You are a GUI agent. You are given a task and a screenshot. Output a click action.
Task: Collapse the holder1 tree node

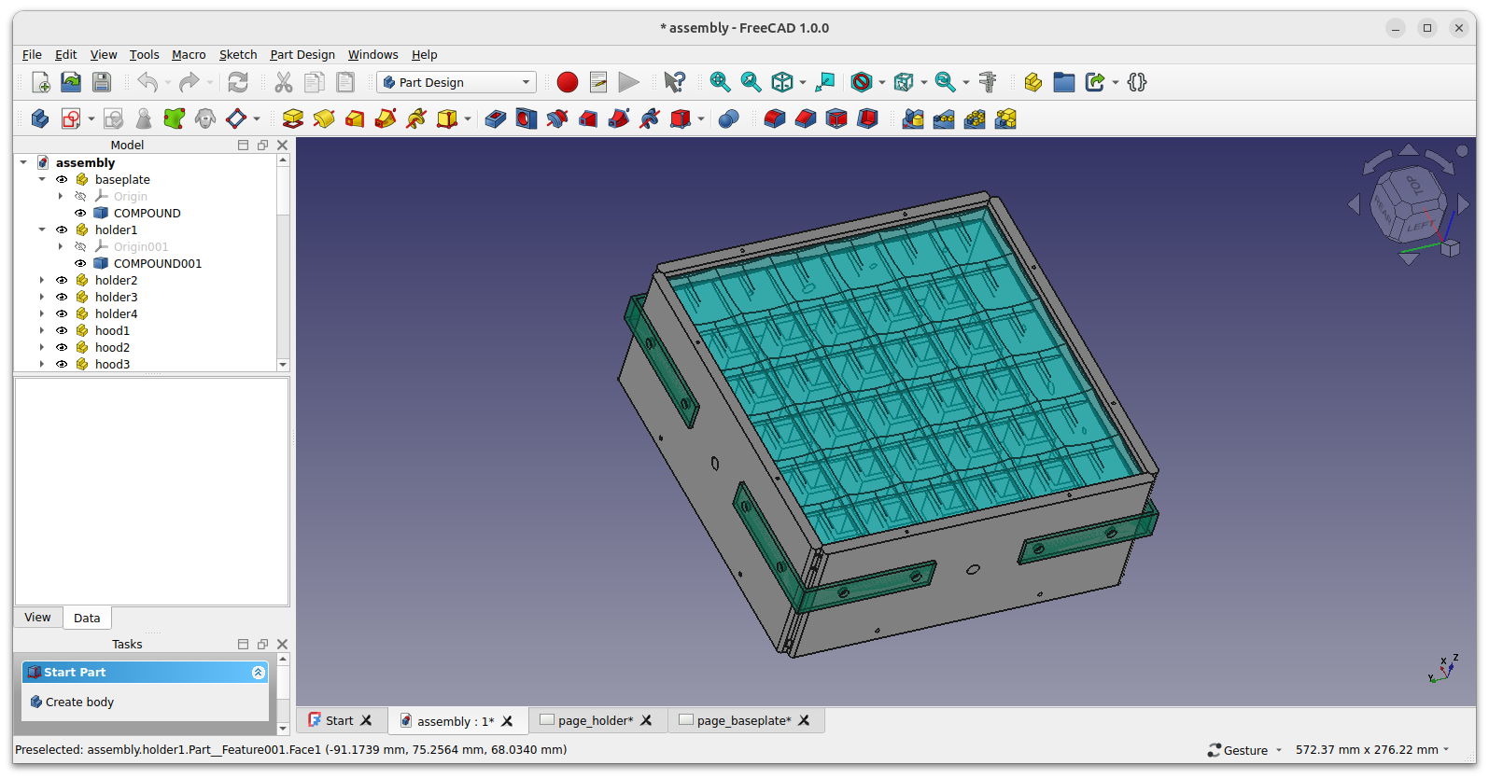pos(42,230)
